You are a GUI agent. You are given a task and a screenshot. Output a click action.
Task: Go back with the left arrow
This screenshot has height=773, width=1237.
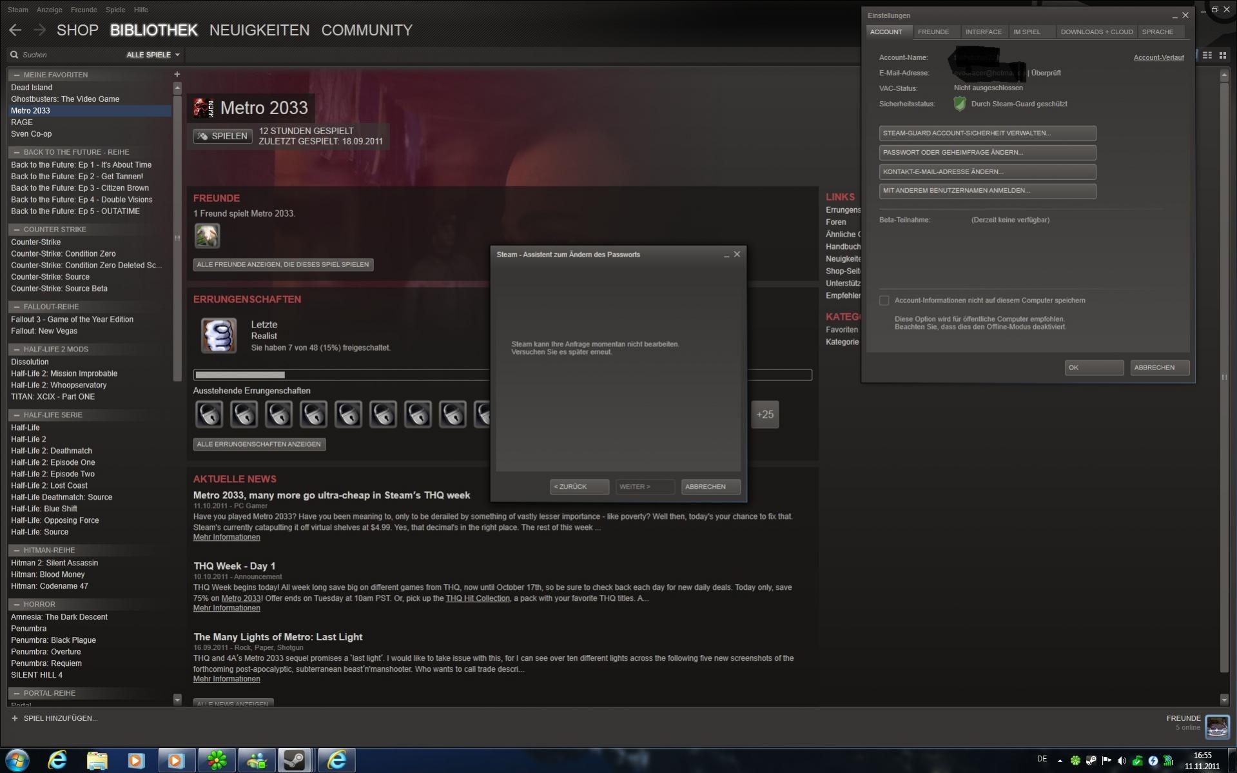15,30
